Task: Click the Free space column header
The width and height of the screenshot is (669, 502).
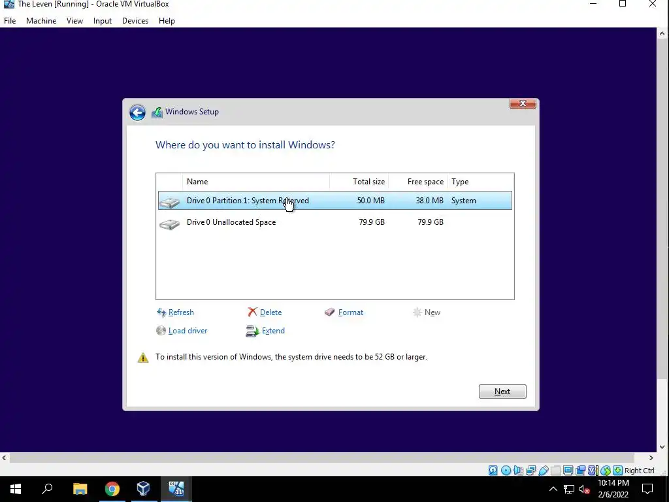Action: click(x=417, y=182)
